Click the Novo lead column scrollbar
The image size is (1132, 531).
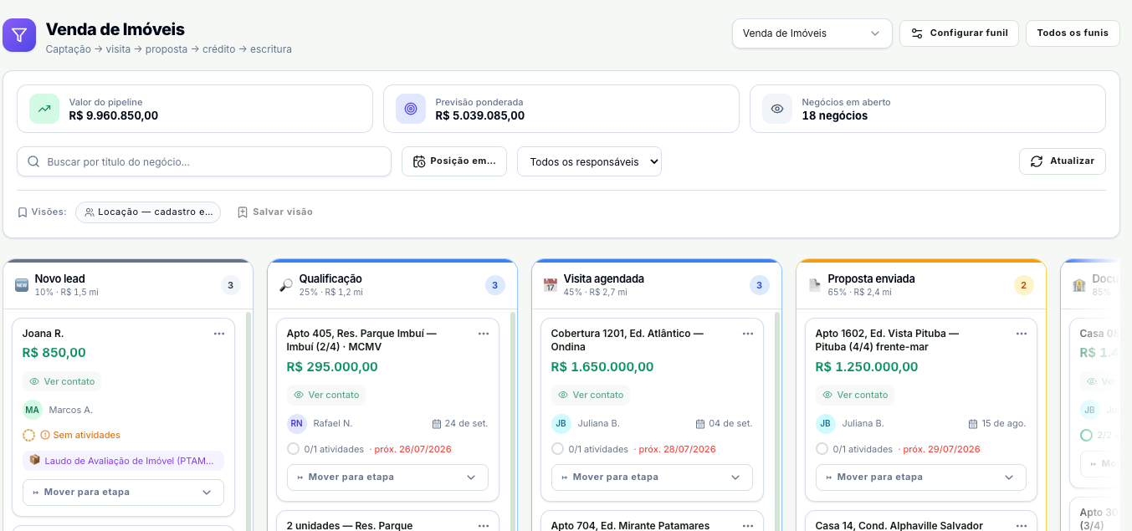coord(248,421)
